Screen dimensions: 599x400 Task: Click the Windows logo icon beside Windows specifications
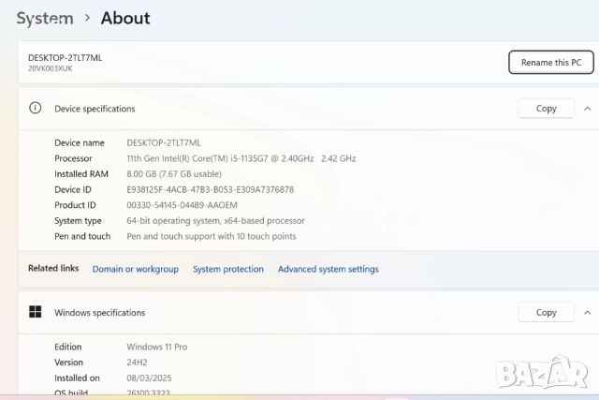click(36, 312)
